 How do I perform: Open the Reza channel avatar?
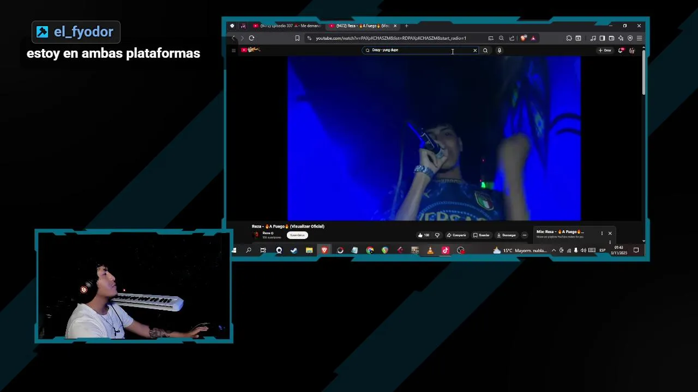coord(256,235)
